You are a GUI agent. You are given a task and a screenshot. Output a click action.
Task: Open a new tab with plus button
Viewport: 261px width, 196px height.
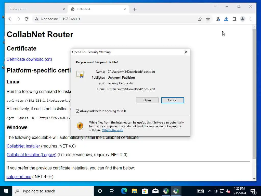(134, 9)
